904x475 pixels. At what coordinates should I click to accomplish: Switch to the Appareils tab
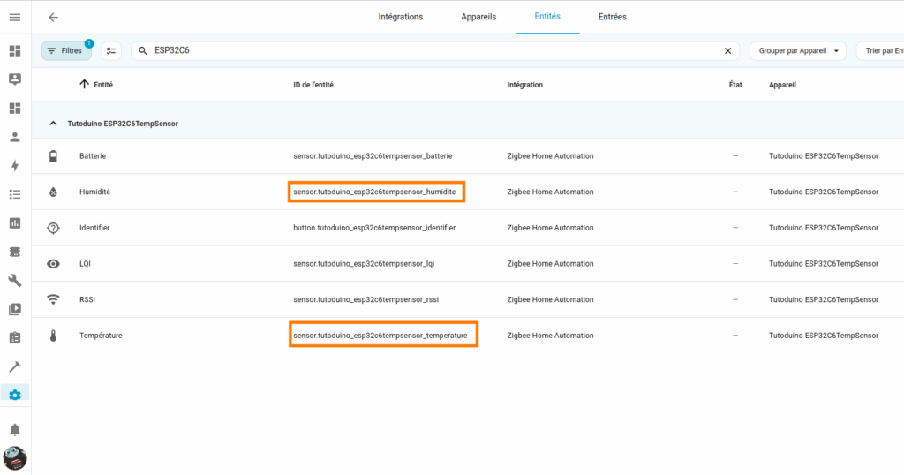coord(478,17)
